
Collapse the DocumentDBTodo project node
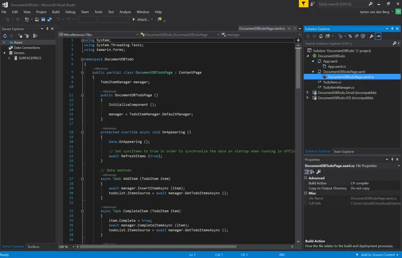tap(308, 56)
